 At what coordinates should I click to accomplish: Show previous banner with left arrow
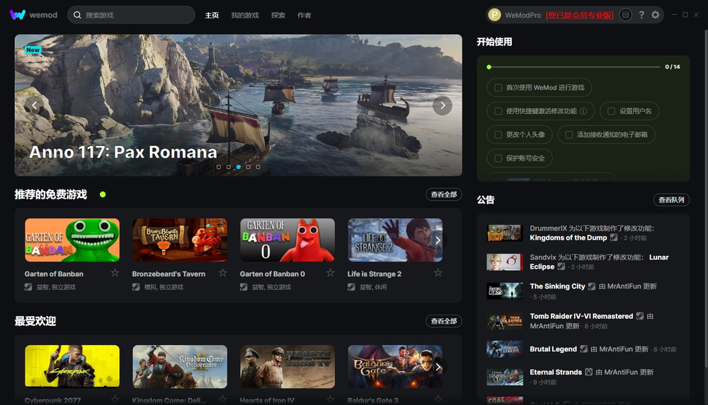[34, 105]
